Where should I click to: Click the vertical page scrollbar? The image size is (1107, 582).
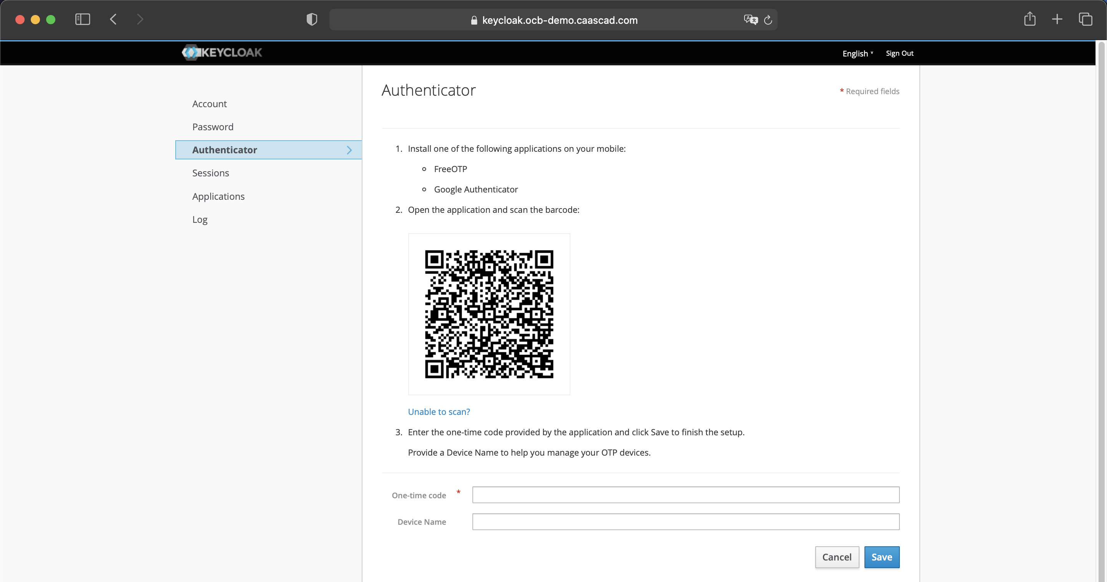point(1101,311)
